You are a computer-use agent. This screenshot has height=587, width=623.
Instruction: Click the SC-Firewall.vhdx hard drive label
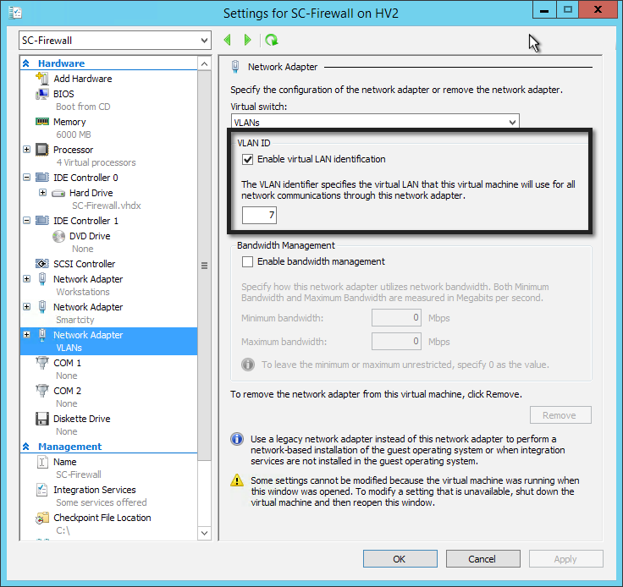pos(107,206)
